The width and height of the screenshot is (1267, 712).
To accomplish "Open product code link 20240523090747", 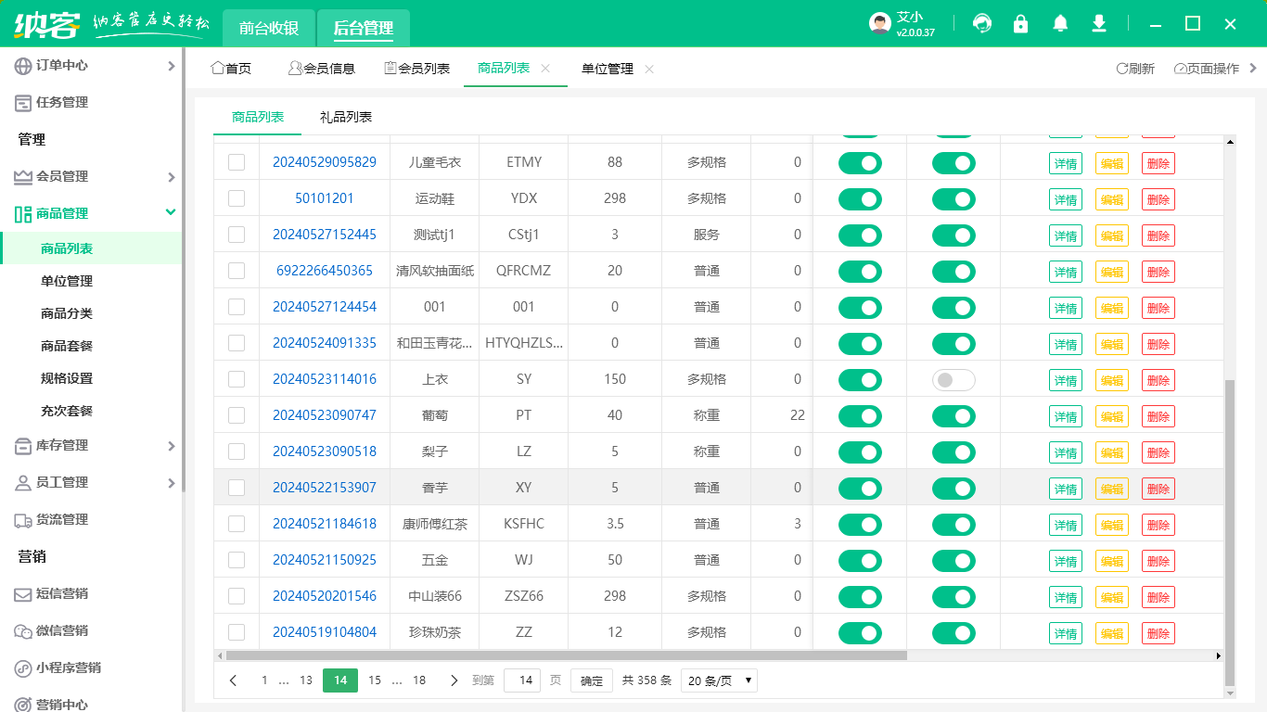I will pyautogui.click(x=325, y=415).
